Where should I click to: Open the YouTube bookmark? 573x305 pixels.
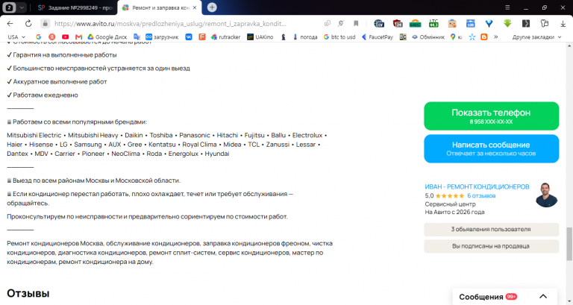[65, 37]
